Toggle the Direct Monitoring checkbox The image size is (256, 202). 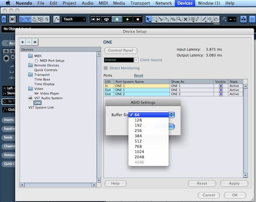[x=106, y=68]
